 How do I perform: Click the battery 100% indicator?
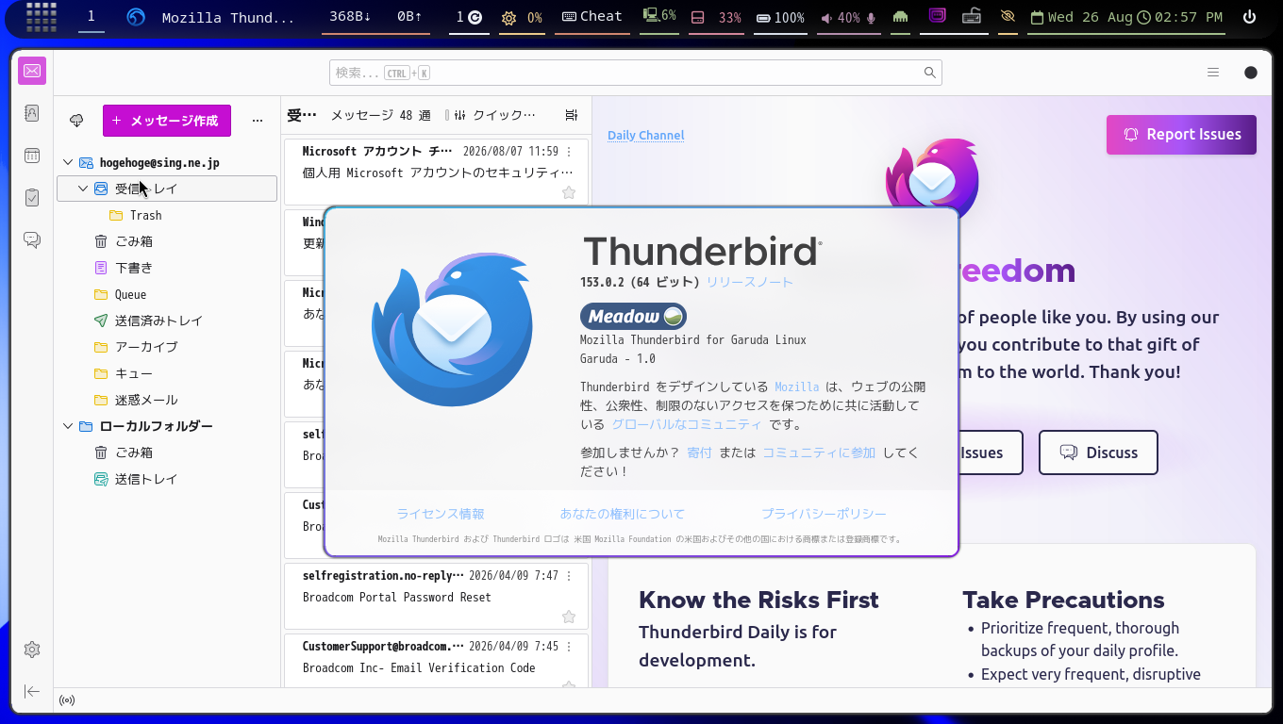780,17
